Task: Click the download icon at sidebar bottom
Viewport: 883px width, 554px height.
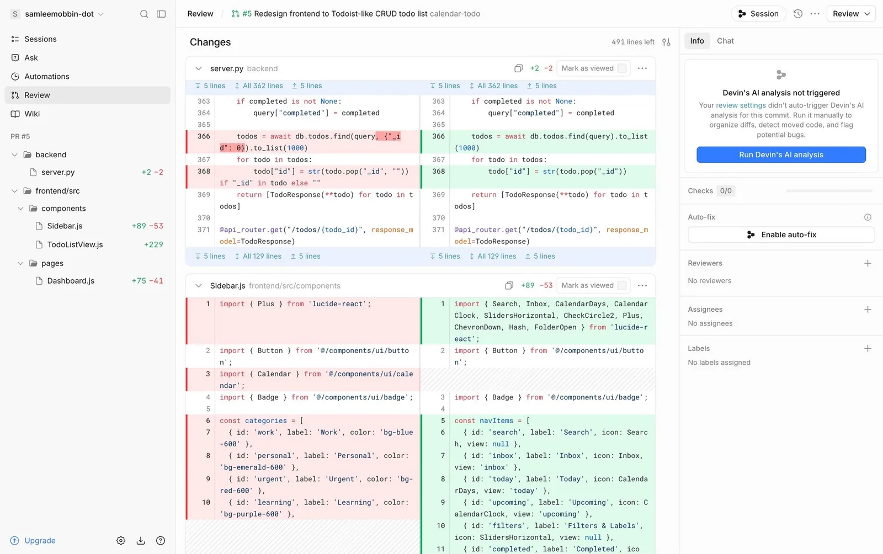Action: (141, 541)
